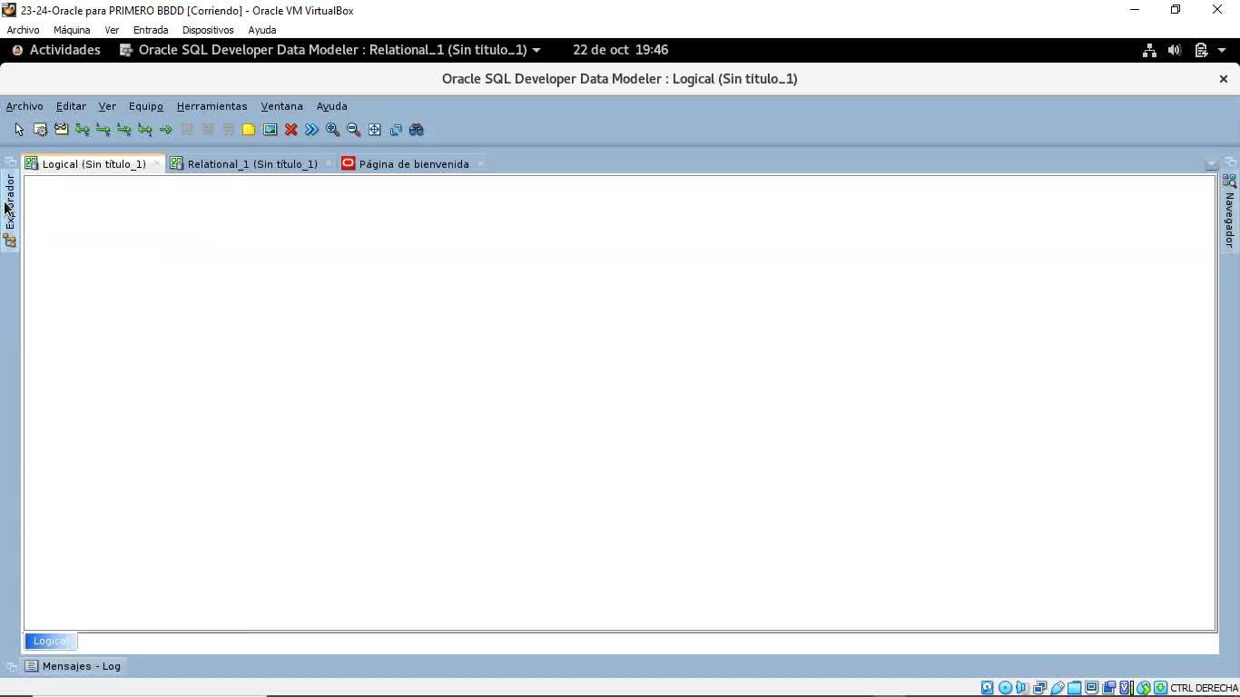Close the Logical (Sin título_1) tab
This screenshot has height=697, width=1240.
156,163
